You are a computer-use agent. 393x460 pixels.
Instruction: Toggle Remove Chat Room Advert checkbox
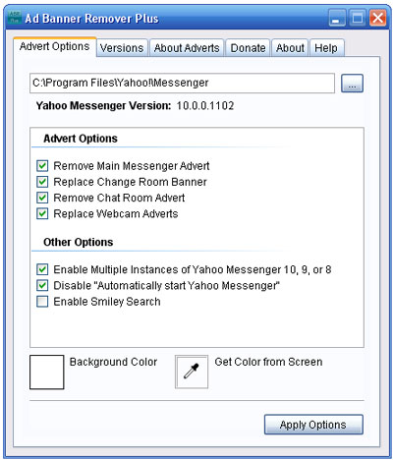coord(42,198)
